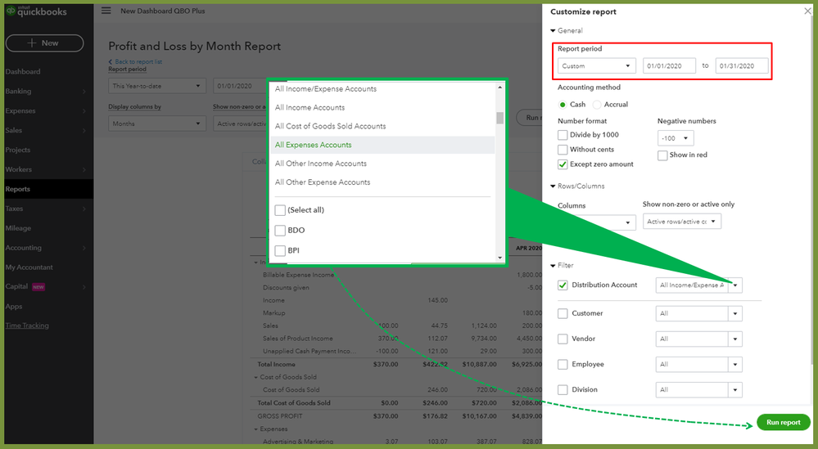
Task: Click the New button
Action: tap(44, 43)
